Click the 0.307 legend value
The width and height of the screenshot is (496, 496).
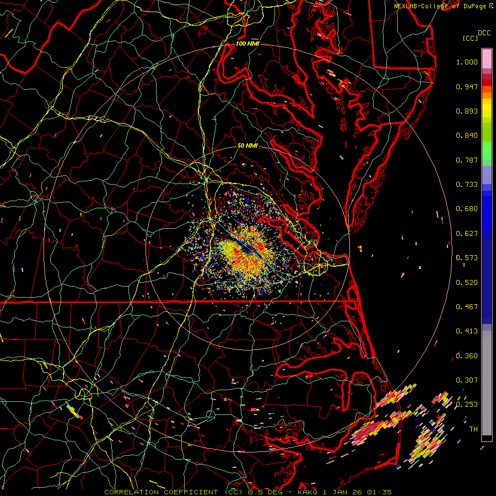(467, 380)
